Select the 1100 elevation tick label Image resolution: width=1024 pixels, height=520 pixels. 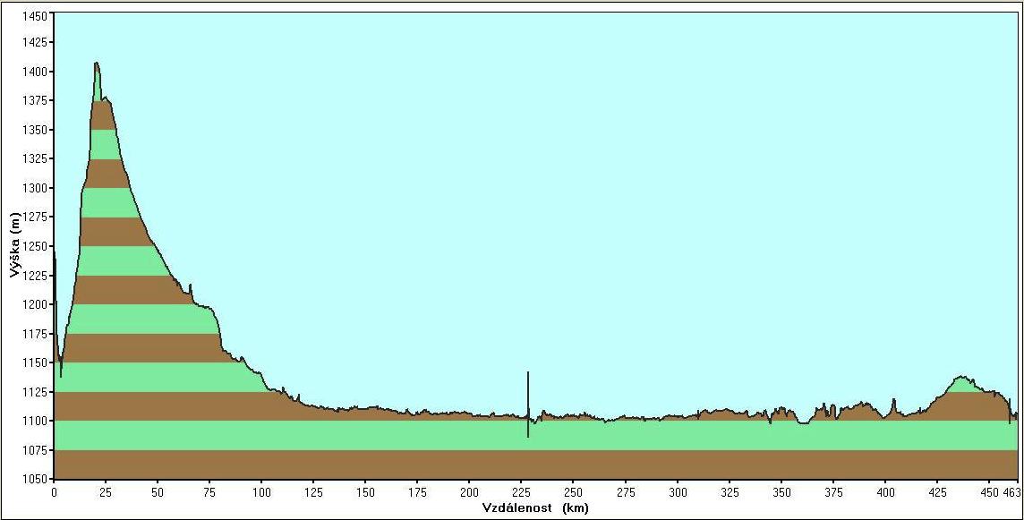click(x=34, y=421)
